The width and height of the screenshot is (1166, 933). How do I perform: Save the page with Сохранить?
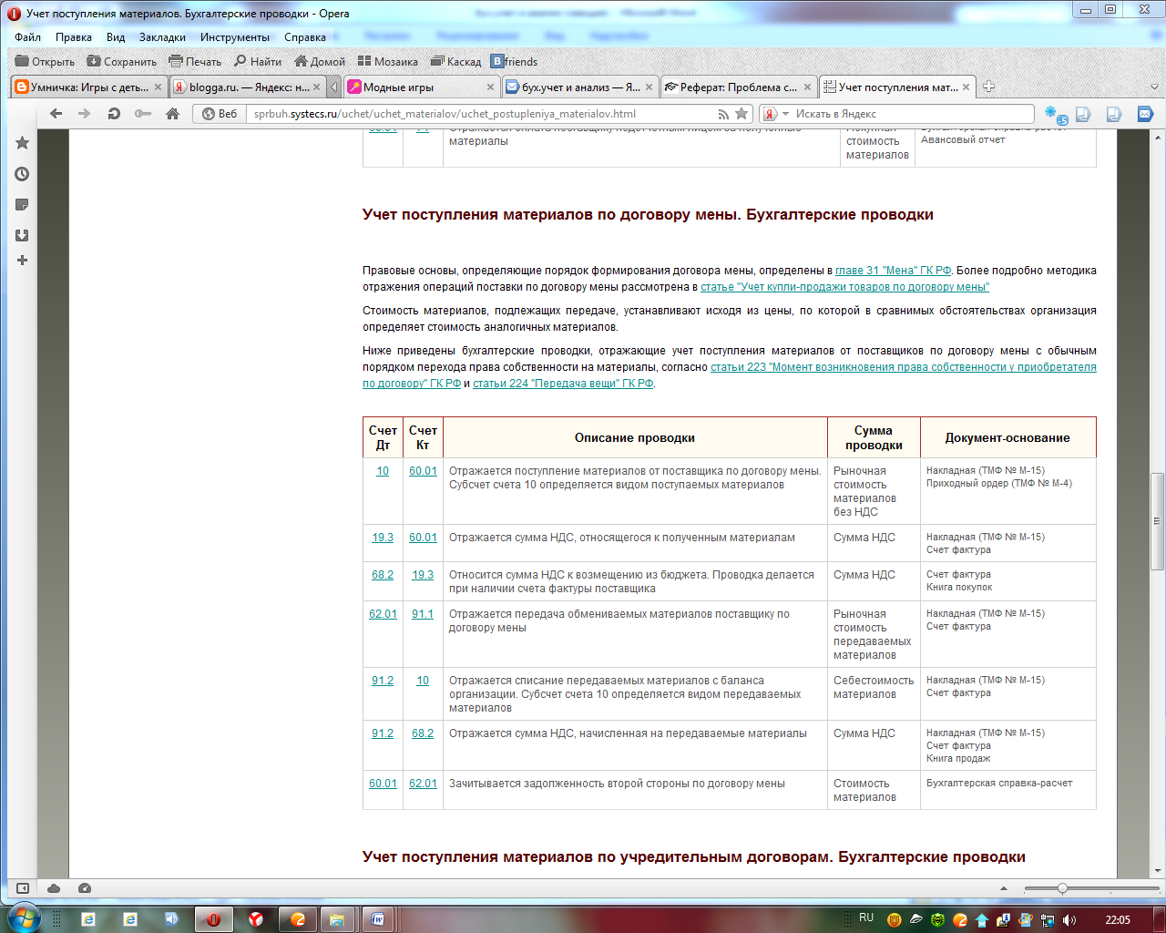121,62
